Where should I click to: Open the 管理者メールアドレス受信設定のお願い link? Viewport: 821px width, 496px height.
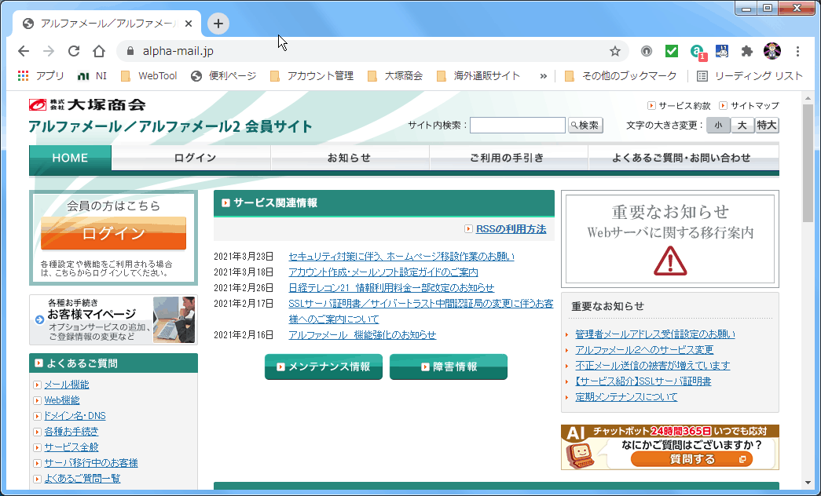[x=655, y=334]
